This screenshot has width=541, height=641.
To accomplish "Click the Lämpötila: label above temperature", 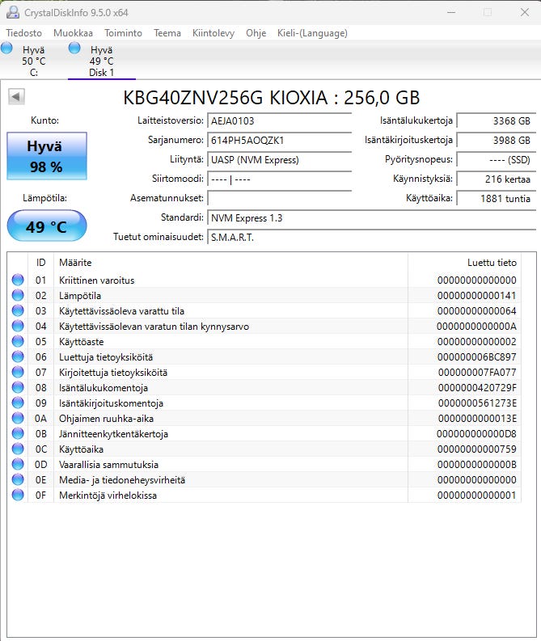I will (45, 198).
